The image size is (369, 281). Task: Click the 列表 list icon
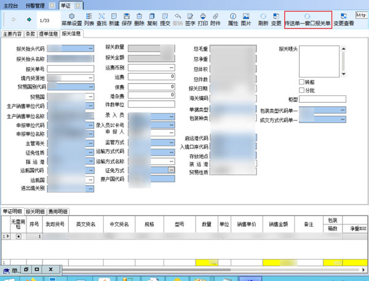(89, 20)
